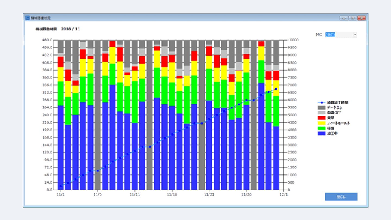The width and height of the screenshot is (391, 220).
Task: Select the light gray 電源OFF legend swatch
Action: tap(321, 113)
